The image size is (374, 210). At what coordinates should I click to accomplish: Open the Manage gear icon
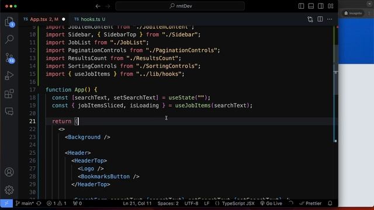click(x=9, y=190)
